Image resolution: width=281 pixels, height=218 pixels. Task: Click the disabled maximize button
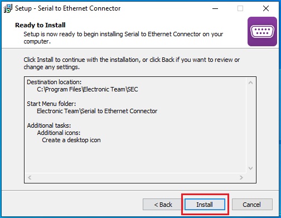(240, 8)
